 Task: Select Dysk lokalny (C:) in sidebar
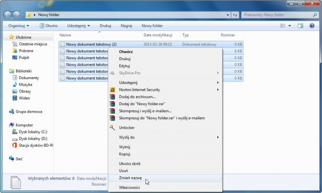pos(33,132)
